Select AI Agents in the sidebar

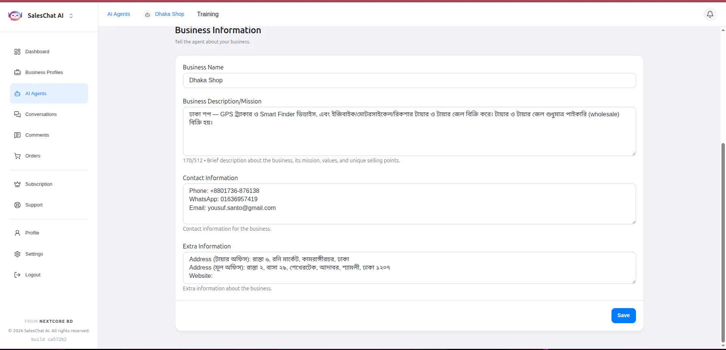(49, 94)
